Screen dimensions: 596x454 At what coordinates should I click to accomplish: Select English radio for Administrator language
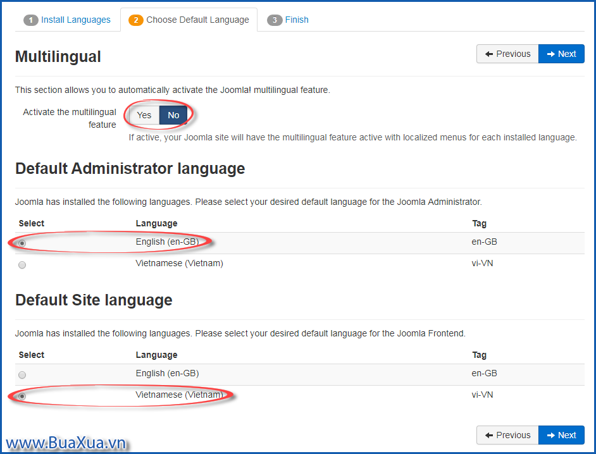[22, 243]
